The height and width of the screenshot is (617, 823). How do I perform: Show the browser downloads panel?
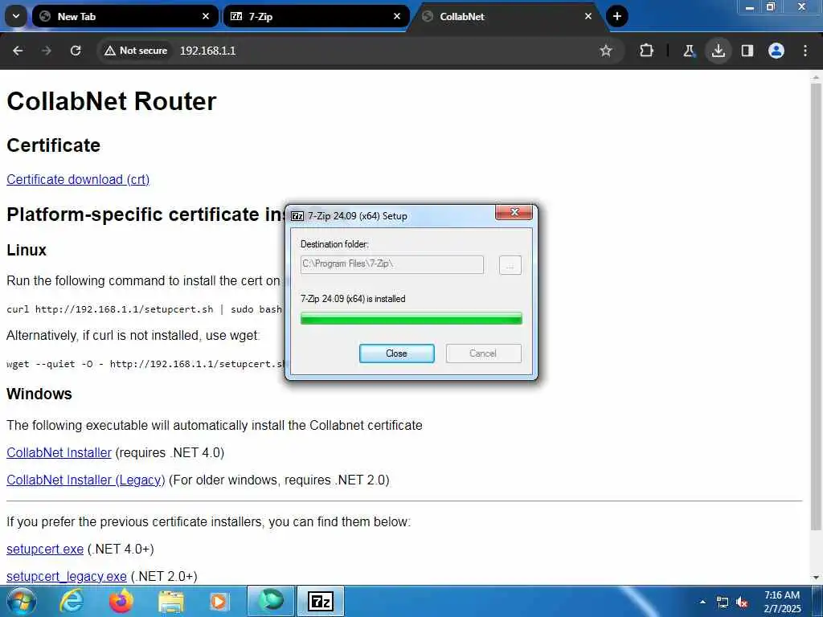pos(718,51)
